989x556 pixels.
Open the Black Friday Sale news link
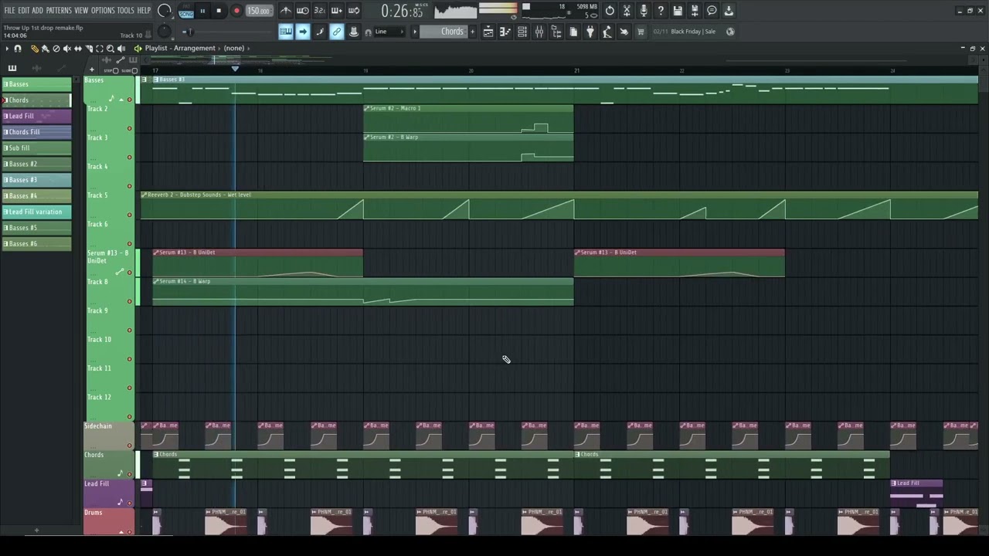coord(693,32)
